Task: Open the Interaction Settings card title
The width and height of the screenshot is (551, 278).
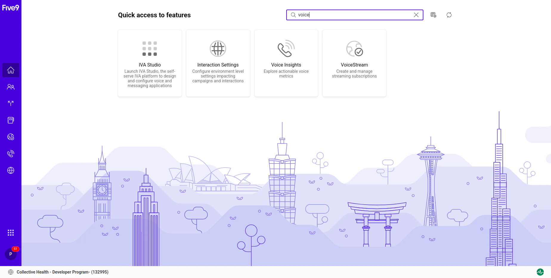Action: (218, 65)
